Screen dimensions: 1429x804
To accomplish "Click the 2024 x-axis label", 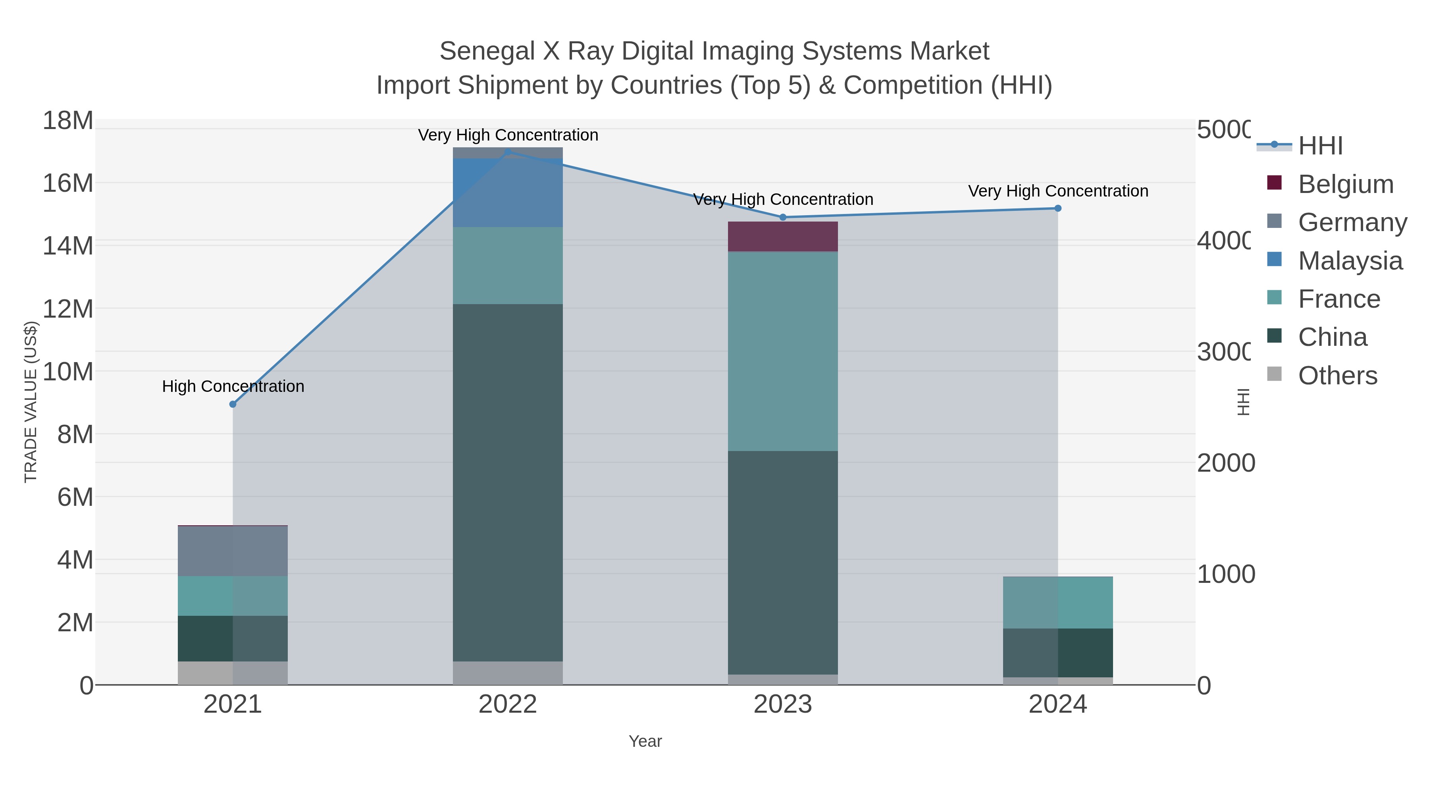I will coord(1058,705).
